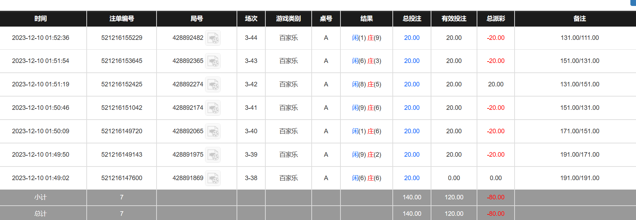Open video replay icon for round 428892065
The image size is (636, 220).
[x=213, y=131]
